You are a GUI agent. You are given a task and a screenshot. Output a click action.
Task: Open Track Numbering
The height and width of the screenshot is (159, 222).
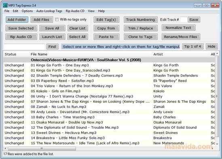[x=140, y=20]
